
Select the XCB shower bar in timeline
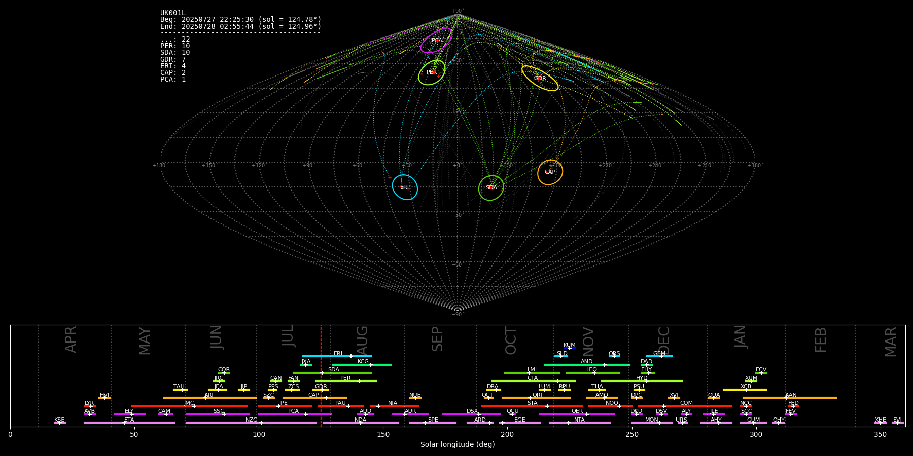point(745,390)
